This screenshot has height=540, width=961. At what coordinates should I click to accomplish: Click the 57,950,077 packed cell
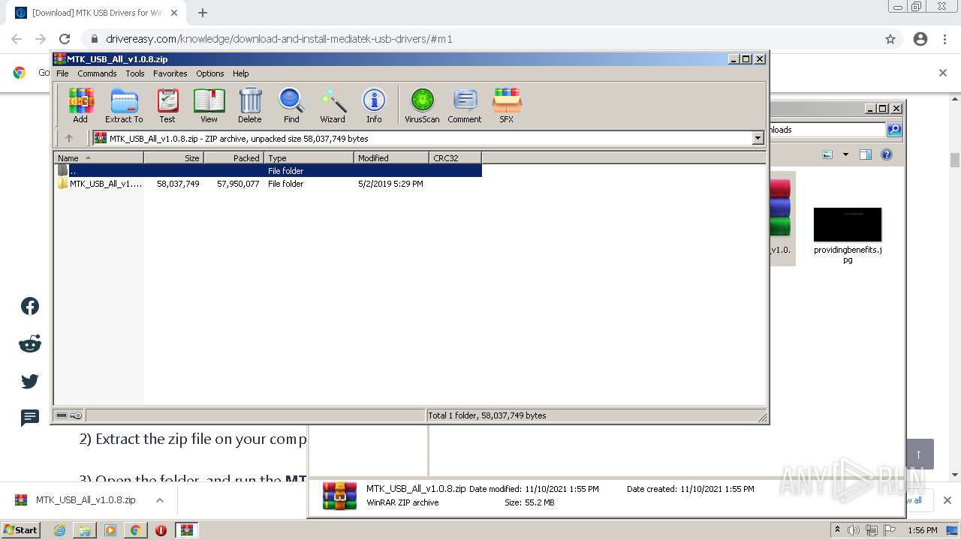click(x=238, y=184)
